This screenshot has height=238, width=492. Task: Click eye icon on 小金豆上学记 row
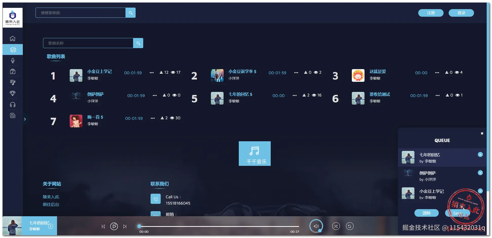[173, 72]
